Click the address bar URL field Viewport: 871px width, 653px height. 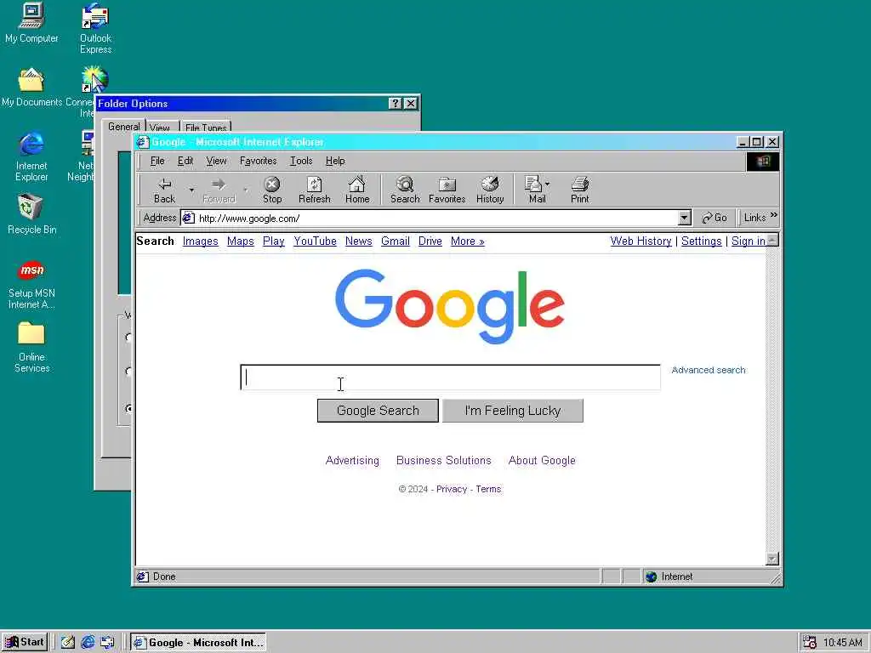(x=436, y=219)
